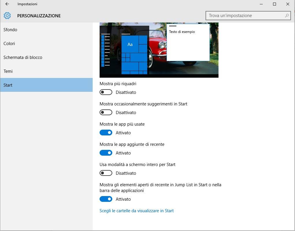This screenshot has width=295, height=231.
Task: Enable the Mostra più riquadri toggle
Action: (x=106, y=92)
